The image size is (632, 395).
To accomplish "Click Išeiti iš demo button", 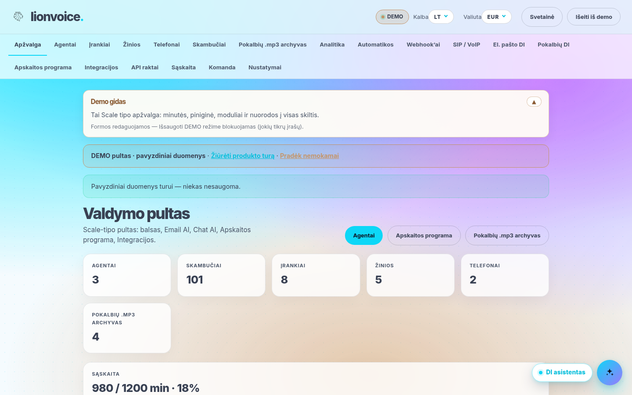I will tap(594, 17).
